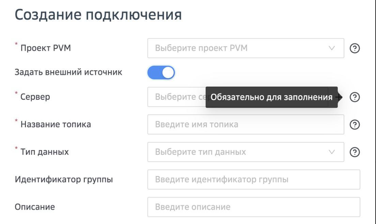Click into the Введите описание field

tap(253, 207)
